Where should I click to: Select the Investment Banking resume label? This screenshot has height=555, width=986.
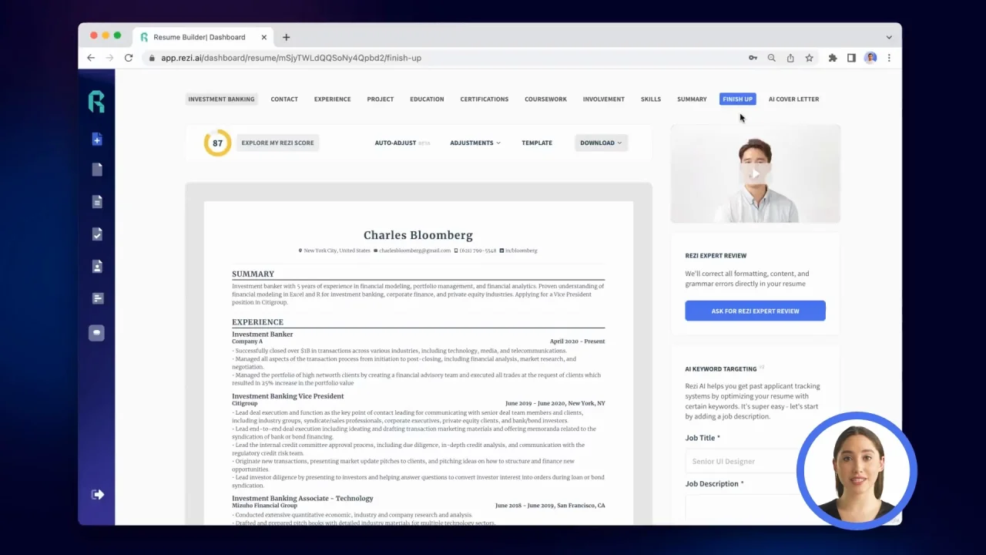click(x=221, y=99)
